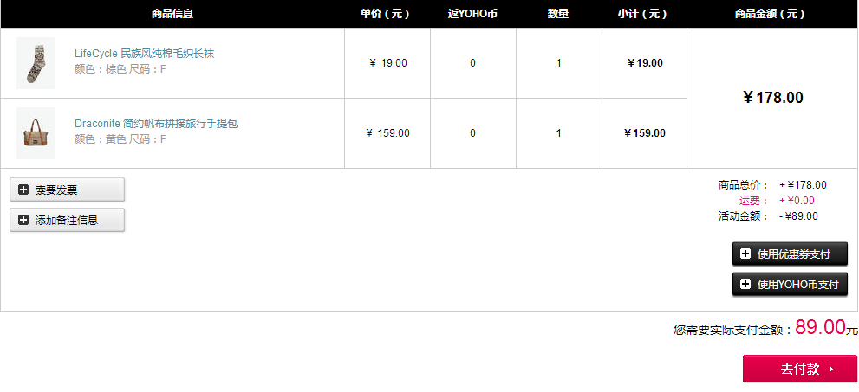Click the 商品信息 column header
The image size is (859, 392).
[172, 14]
